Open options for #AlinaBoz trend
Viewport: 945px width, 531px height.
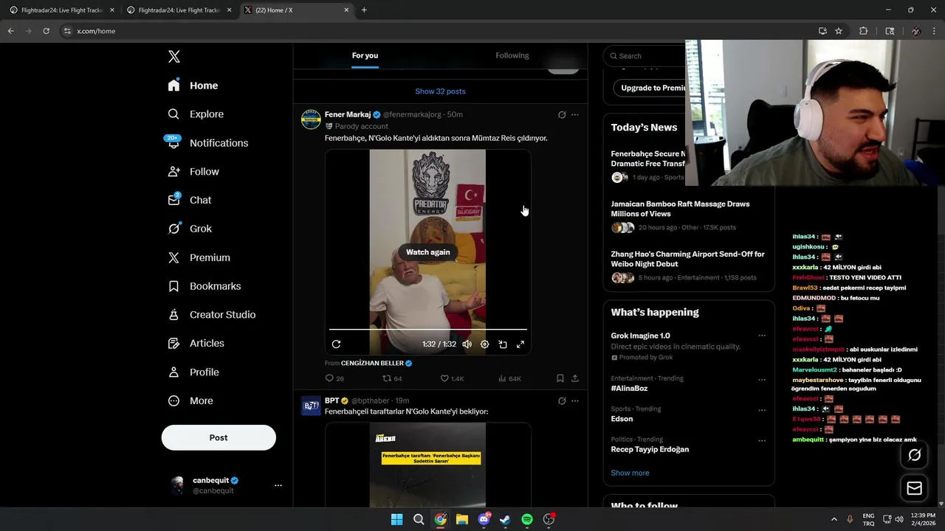point(762,380)
